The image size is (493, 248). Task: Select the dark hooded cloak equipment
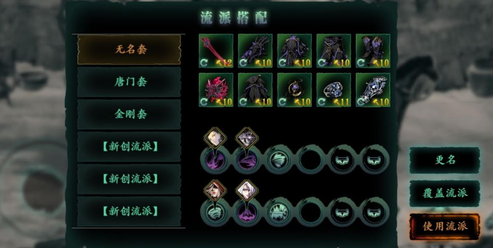pyautogui.click(x=255, y=90)
